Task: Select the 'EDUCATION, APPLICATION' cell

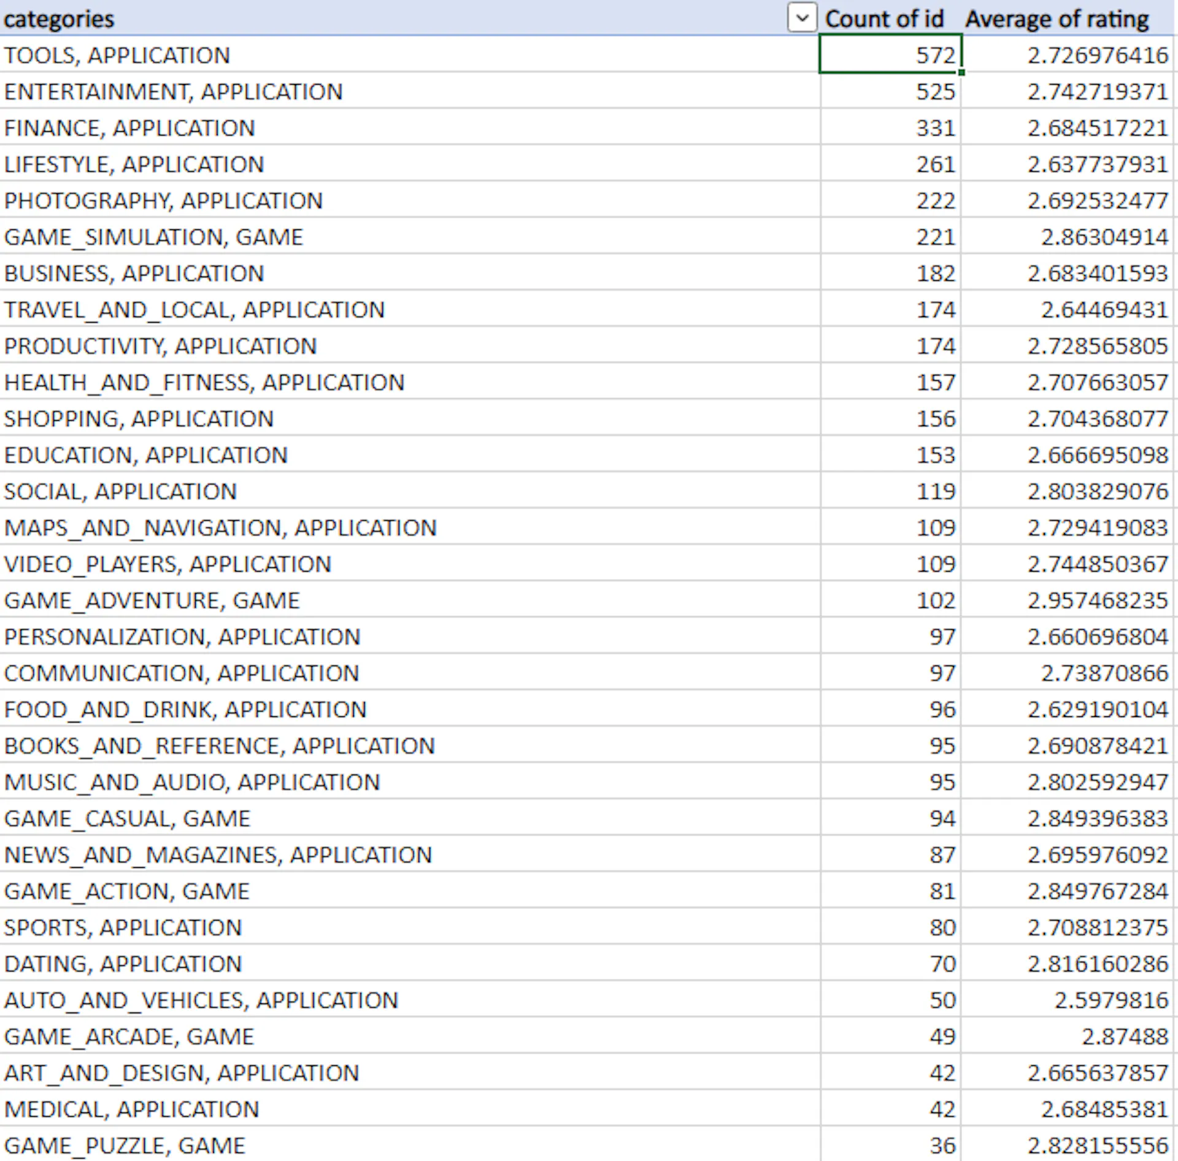Action: (x=410, y=454)
